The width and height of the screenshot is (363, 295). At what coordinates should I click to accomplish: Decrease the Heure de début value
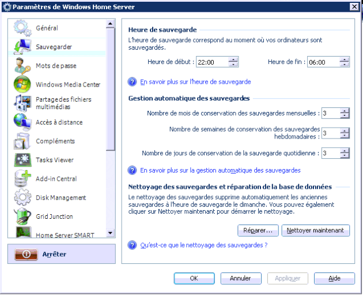[233, 65]
